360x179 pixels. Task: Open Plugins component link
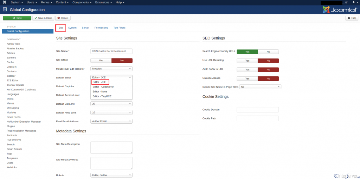coord(11,126)
